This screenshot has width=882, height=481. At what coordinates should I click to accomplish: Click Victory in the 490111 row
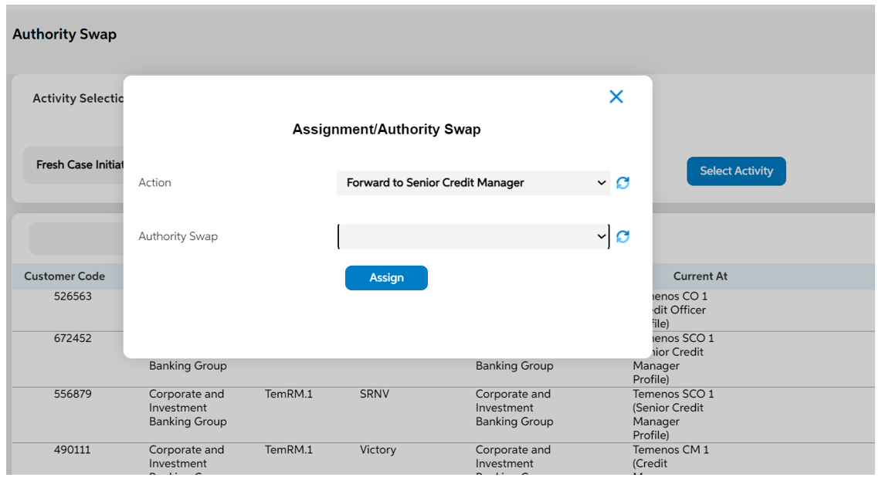[378, 449]
